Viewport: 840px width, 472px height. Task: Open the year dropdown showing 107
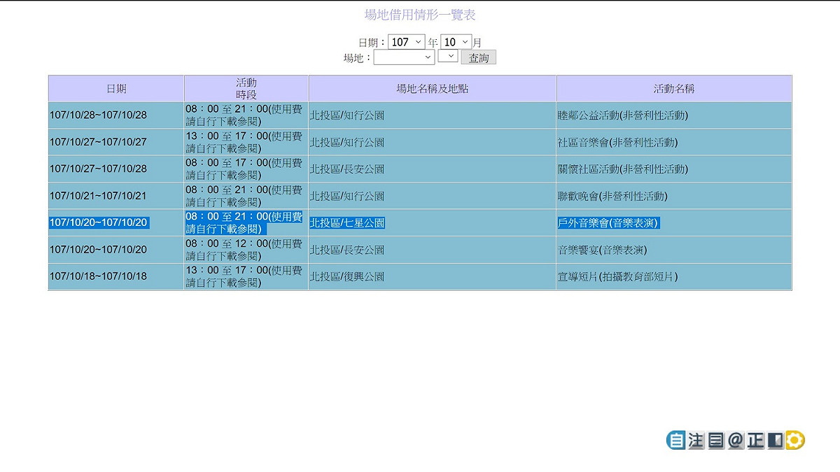(407, 42)
